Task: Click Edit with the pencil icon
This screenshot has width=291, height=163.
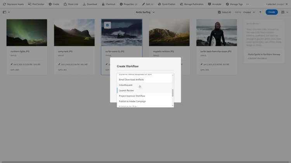Action: tap(148, 4)
